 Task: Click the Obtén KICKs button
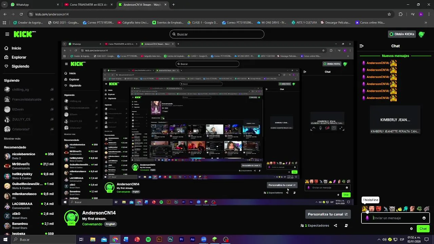(402, 34)
